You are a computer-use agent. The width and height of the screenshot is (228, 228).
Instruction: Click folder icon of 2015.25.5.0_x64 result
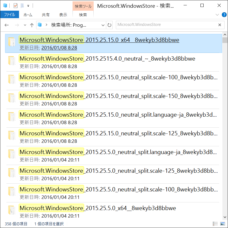coord(12,210)
